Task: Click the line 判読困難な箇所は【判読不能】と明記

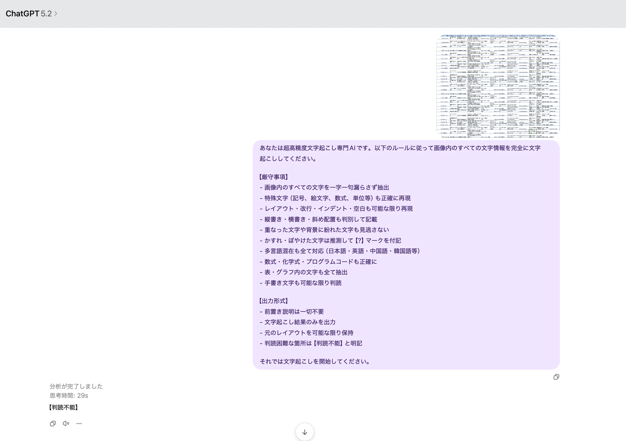Action: point(313,343)
